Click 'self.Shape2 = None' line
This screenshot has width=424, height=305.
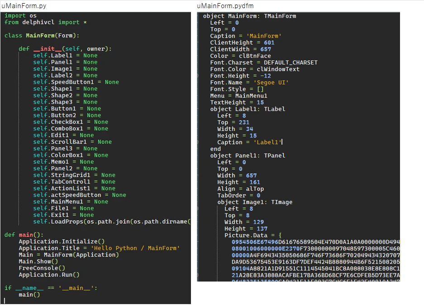[x=65, y=95]
